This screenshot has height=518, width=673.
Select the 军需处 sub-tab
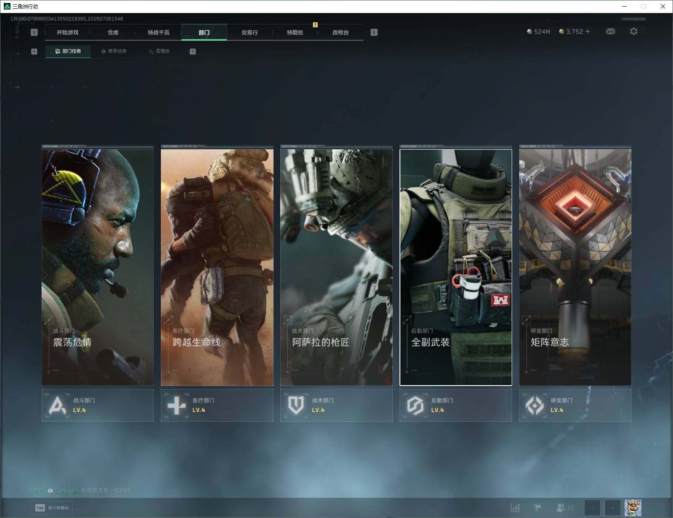(x=159, y=51)
